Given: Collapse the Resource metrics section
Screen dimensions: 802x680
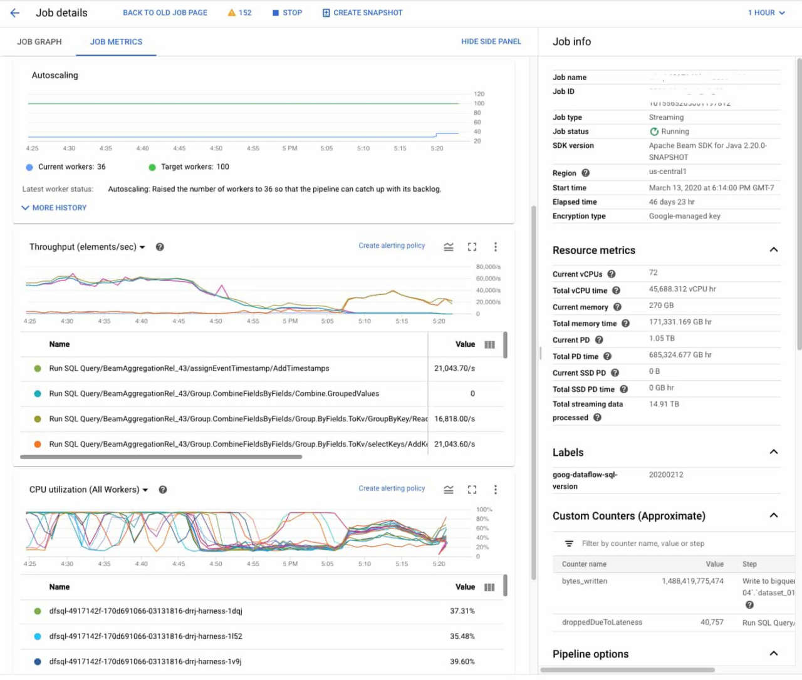Looking at the screenshot, I should [773, 250].
